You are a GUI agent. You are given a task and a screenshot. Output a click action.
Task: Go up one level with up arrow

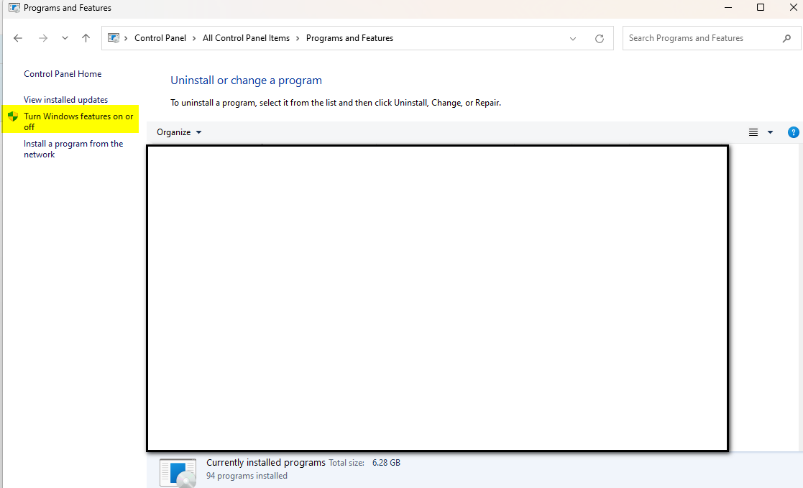coord(86,38)
